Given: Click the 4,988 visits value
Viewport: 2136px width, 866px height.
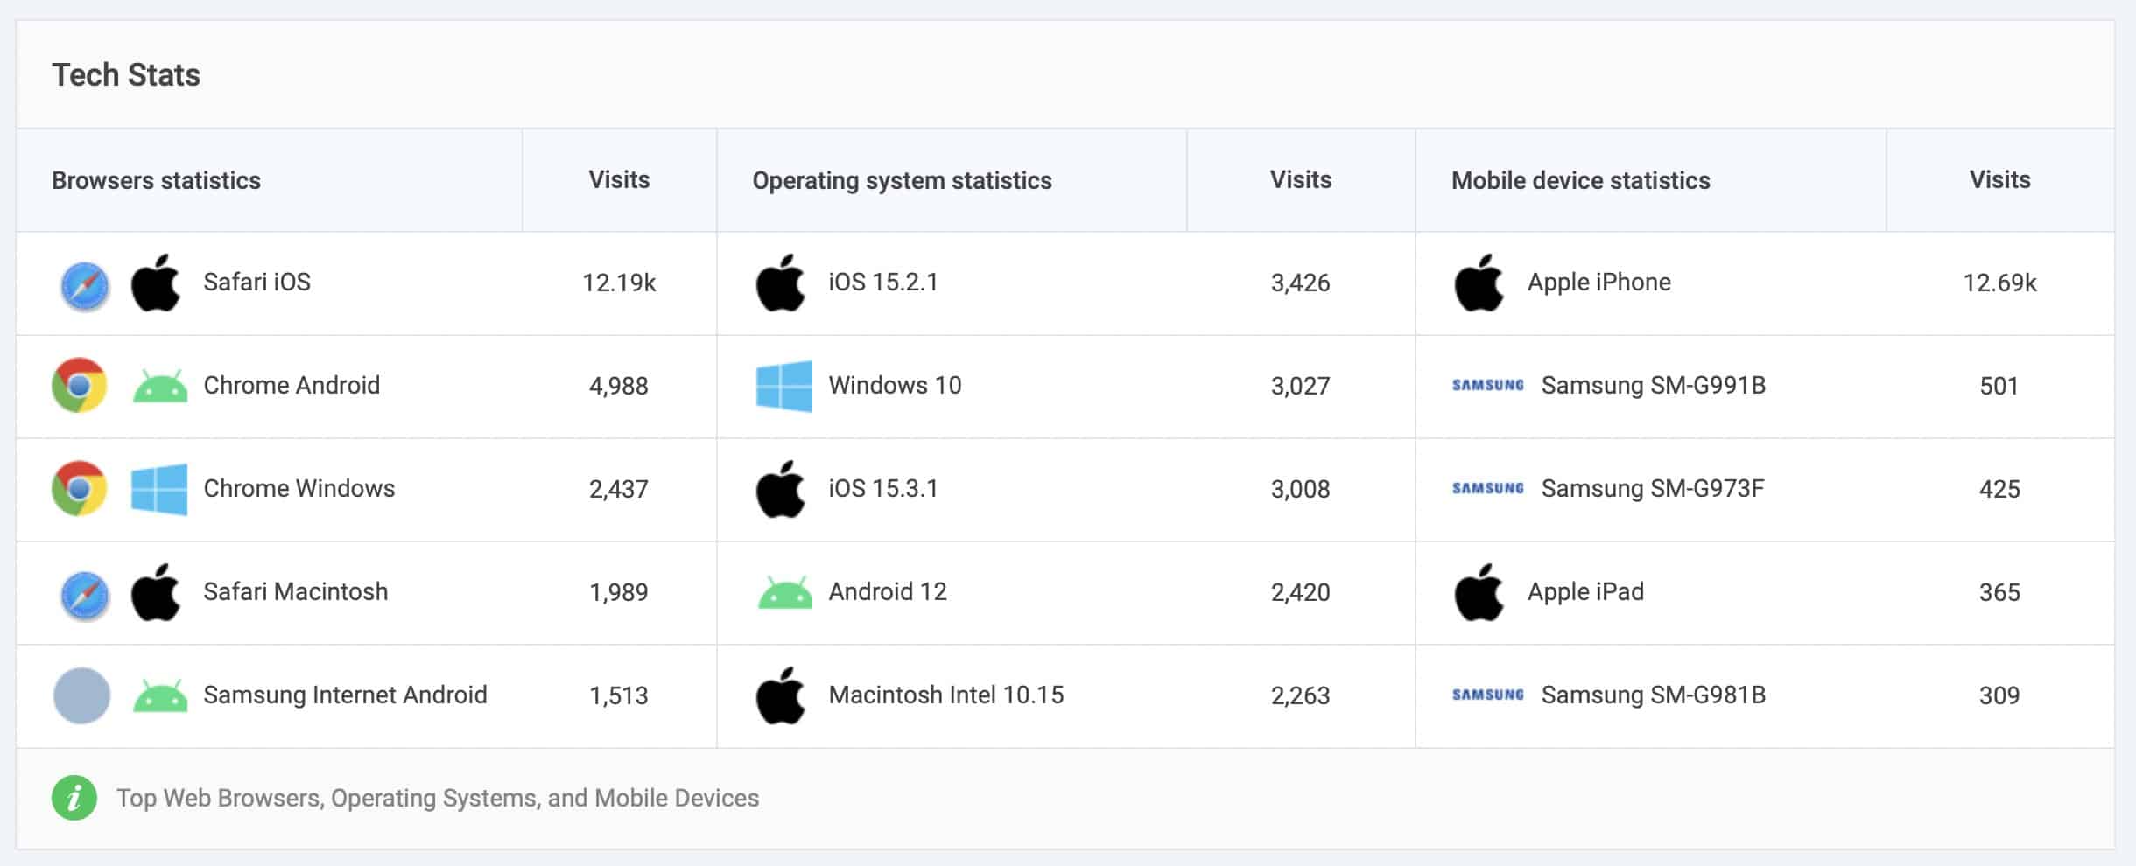Looking at the screenshot, I should (x=619, y=386).
